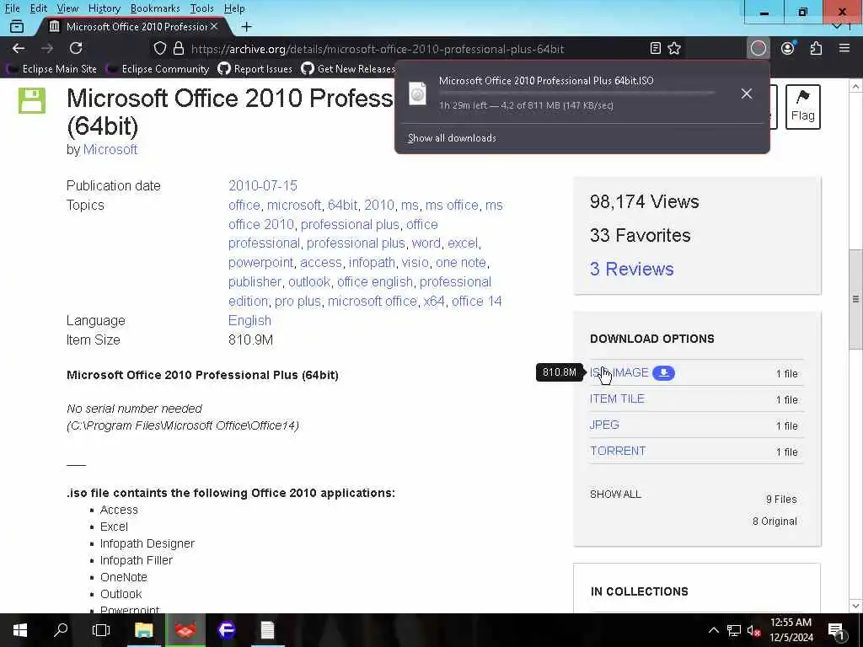The width and height of the screenshot is (863, 647).
Task: Click the 2010-07-15 publication date link
Action: 263,185
